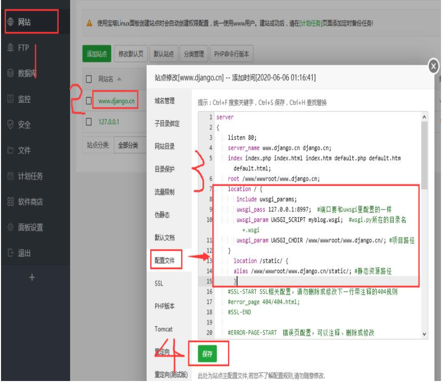The height and width of the screenshot is (385, 442).
Task: Click the FTP icon in the sidebar
Action: (x=10, y=48)
